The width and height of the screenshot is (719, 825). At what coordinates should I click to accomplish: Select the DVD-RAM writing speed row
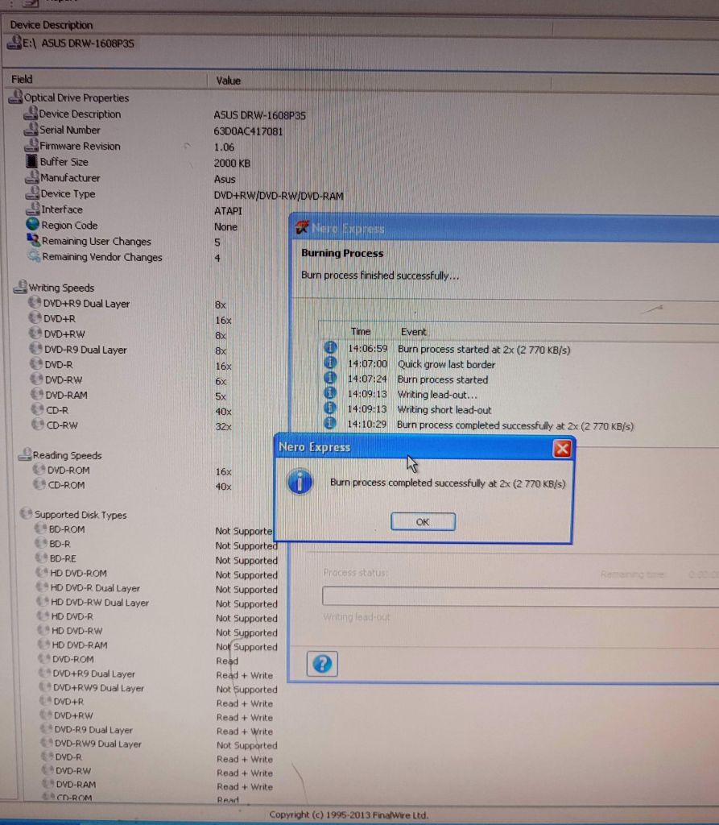click(x=128, y=395)
